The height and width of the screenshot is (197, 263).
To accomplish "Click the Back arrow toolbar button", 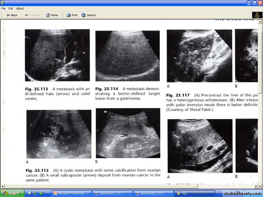I will (12, 15).
